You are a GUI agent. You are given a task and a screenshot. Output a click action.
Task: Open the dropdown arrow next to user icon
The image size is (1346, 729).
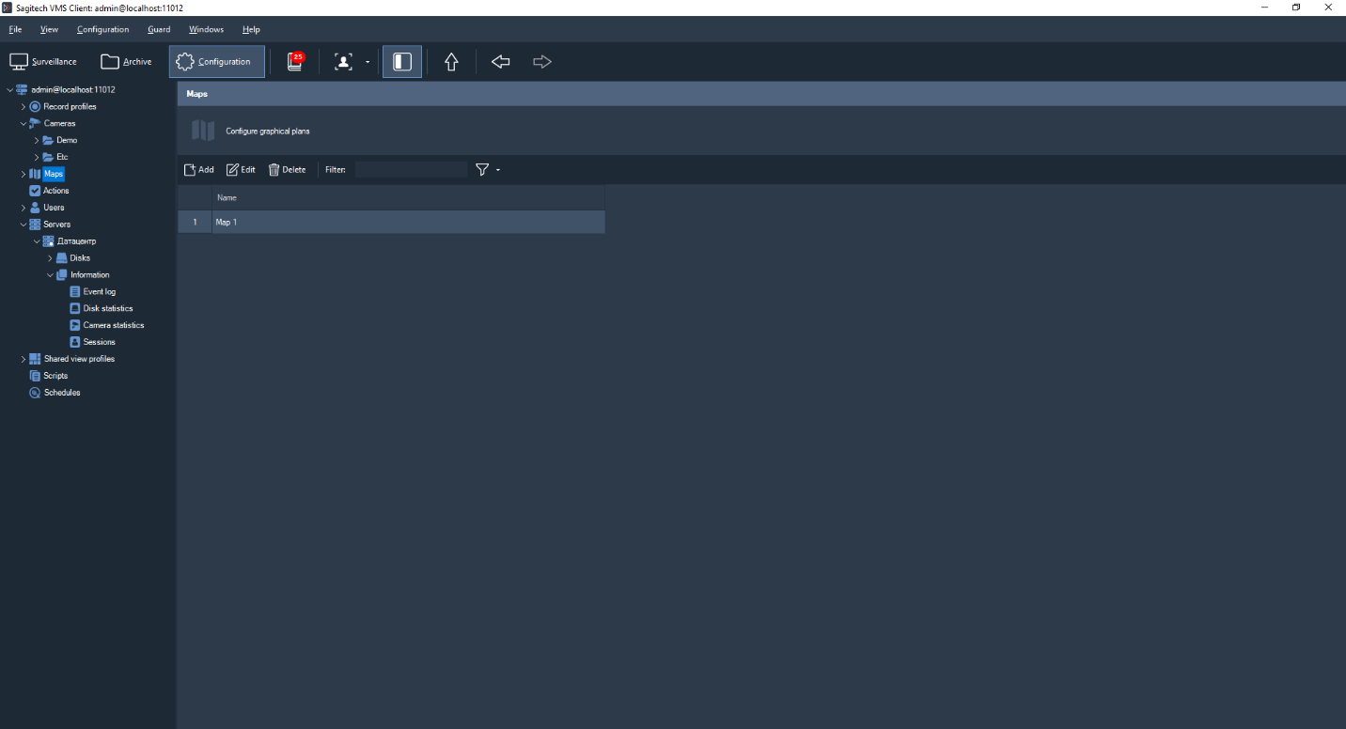[367, 63]
